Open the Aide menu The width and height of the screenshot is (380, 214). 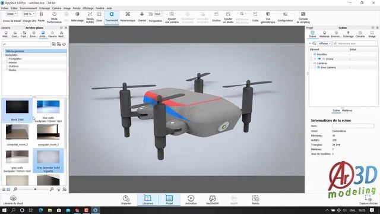[x=109, y=8]
